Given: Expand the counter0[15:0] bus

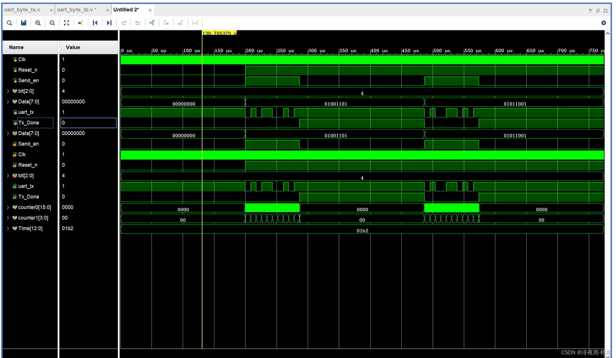Looking at the screenshot, I should [8, 207].
